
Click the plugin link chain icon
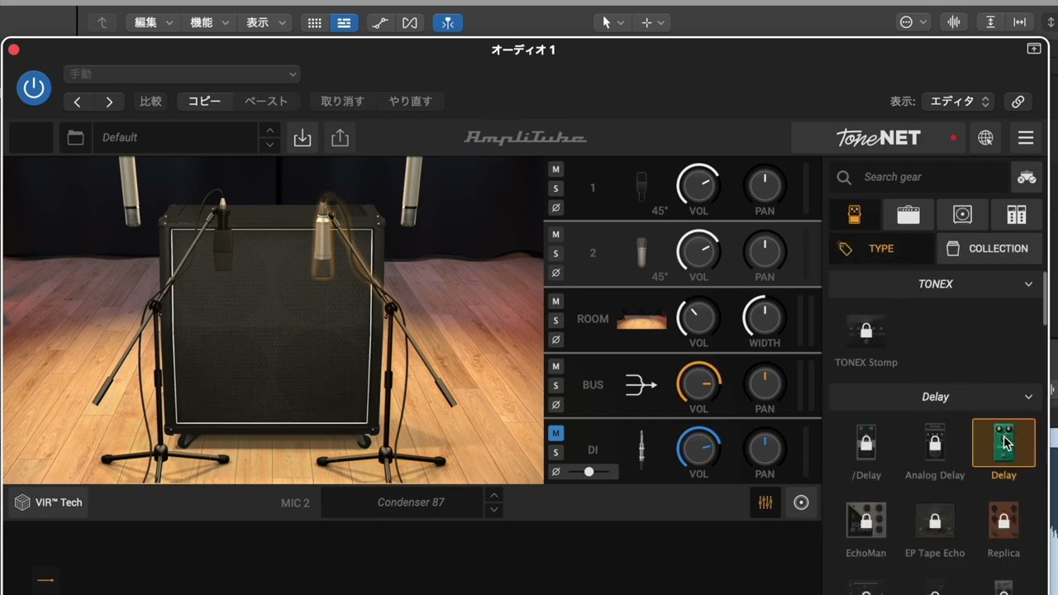pos(1018,102)
